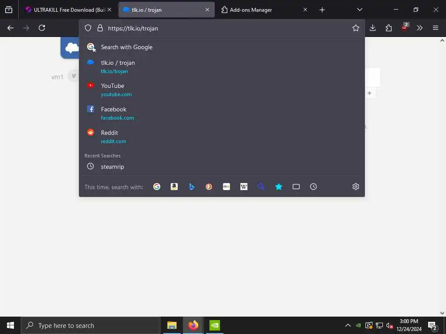This screenshot has height=334, width=446.
Task: Open the Extensions puzzle icon
Action: (x=389, y=28)
